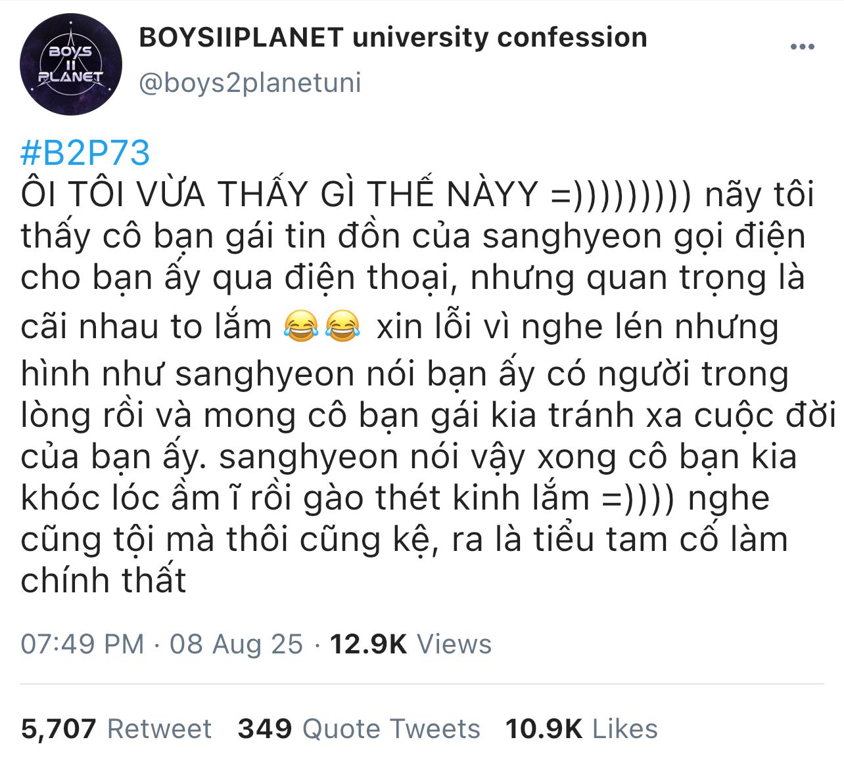
Task: Click the 'Likes' label text
Action: pos(625,729)
